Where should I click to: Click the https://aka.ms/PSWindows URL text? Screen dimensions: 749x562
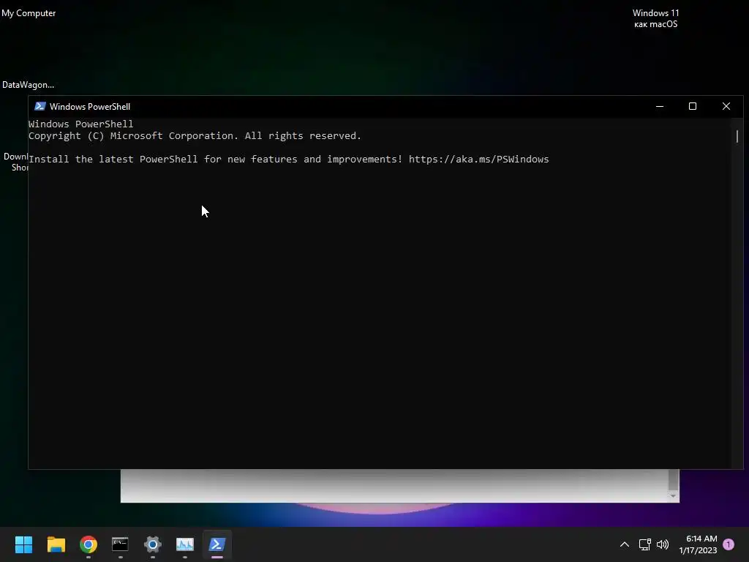pos(478,159)
